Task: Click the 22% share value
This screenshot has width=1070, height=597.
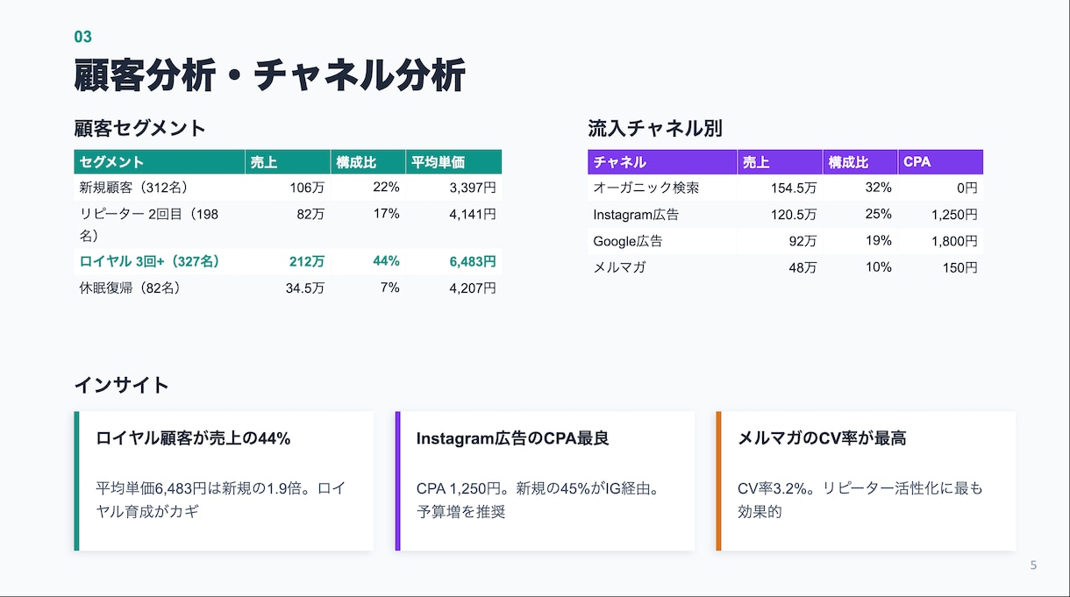Action: 386,188
